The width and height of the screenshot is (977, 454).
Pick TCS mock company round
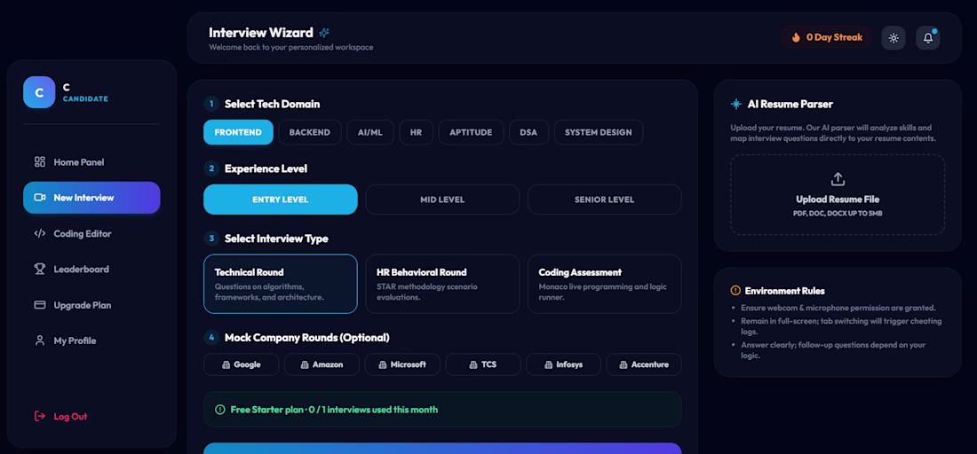[483, 365]
